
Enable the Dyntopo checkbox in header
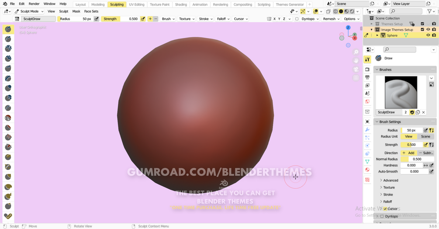pos(297,19)
